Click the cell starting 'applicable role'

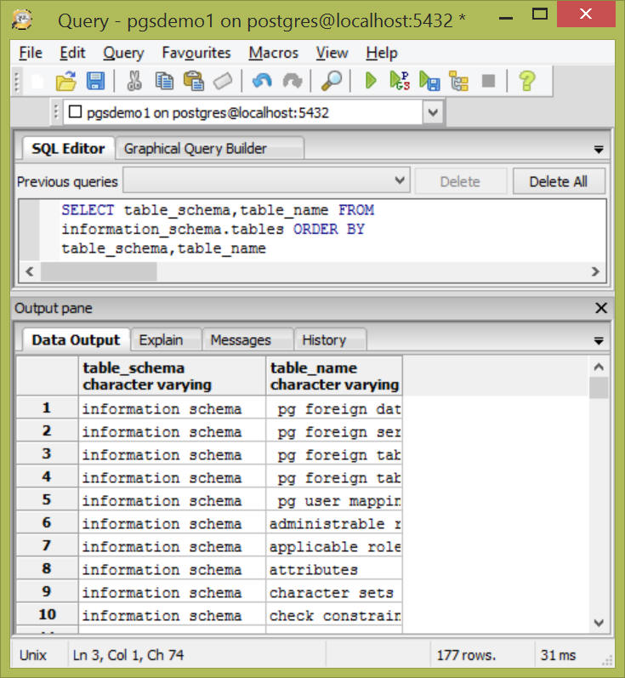(x=334, y=545)
